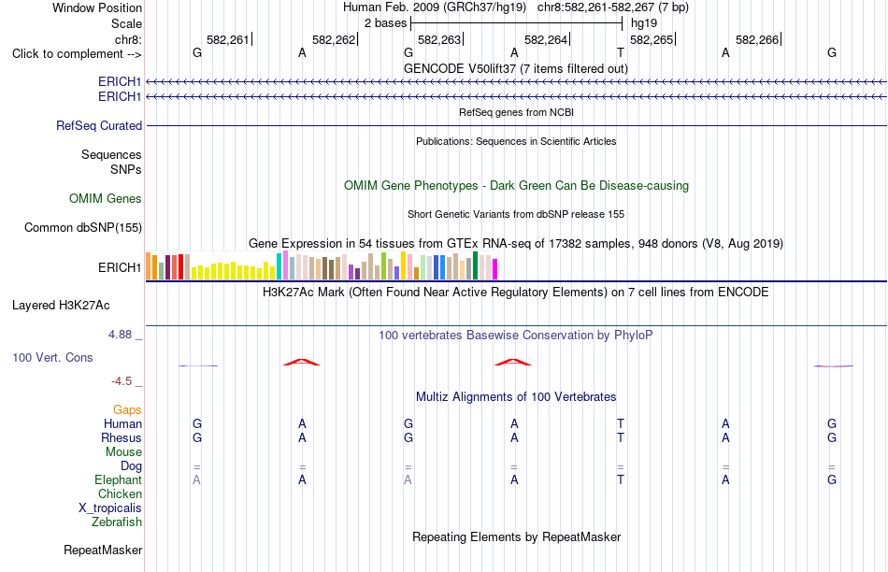Image resolution: width=888 pixels, height=572 pixels.
Task: Click the 'RefSeq genes from NCBI' title
Action: click(516, 112)
